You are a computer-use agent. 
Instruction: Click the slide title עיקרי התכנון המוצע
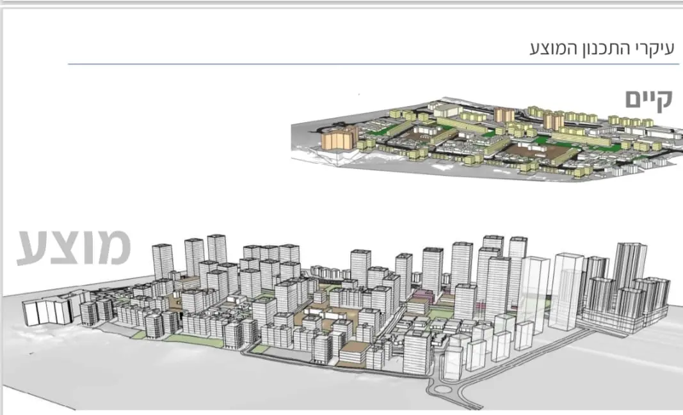click(602, 49)
